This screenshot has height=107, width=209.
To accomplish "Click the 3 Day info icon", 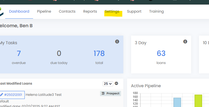I will [x=185, y=42].
